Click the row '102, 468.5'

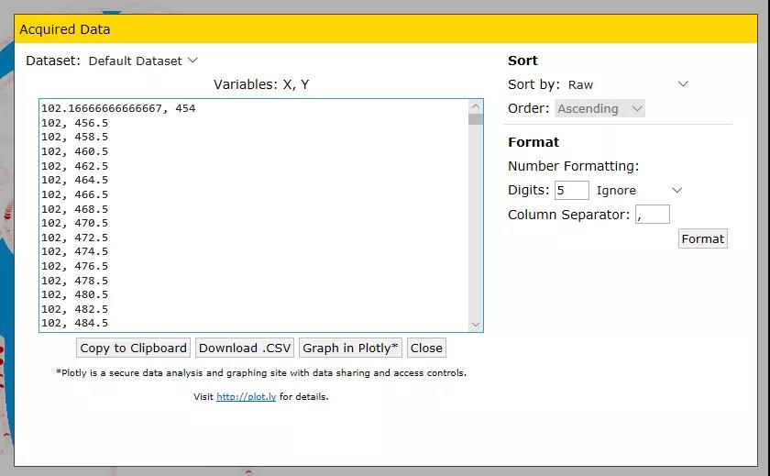[74, 209]
